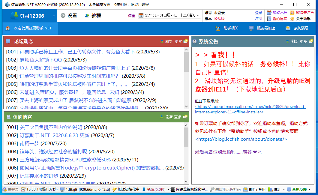The height and width of the screenshot is (195, 318).
Task: Open the 微博关注鱼 link
Action: coord(305,13)
